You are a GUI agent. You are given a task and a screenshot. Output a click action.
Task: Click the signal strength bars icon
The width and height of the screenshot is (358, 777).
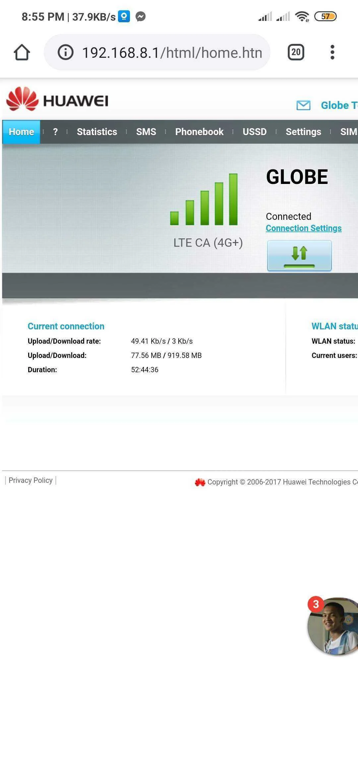point(204,199)
